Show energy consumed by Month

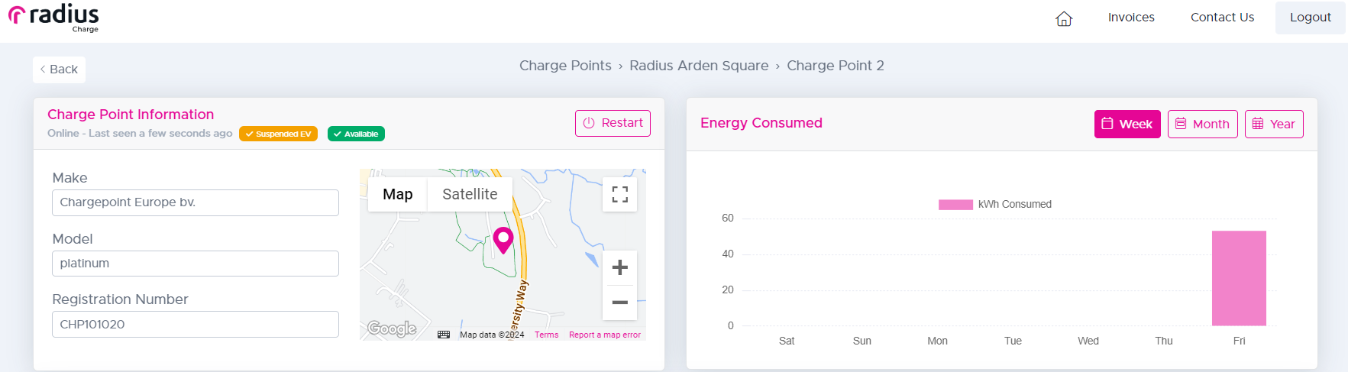click(x=1203, y=124)
